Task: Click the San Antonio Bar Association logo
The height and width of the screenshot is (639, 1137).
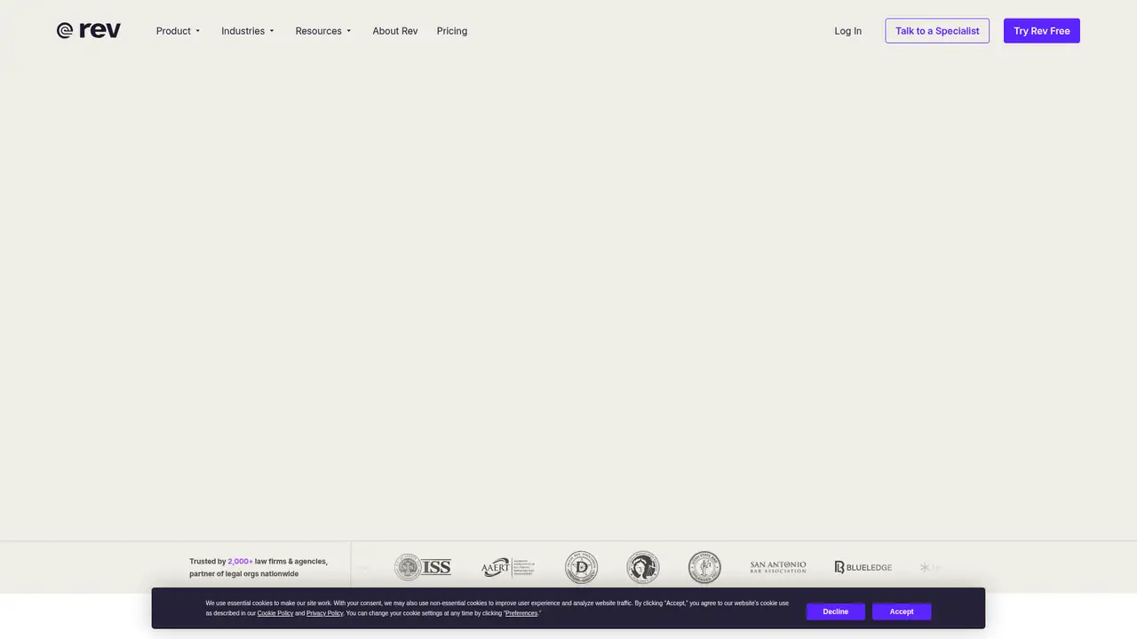Action: 778,567
